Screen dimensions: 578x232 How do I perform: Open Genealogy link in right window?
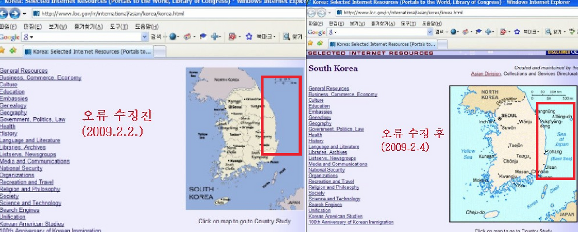(x=320, y=118)
